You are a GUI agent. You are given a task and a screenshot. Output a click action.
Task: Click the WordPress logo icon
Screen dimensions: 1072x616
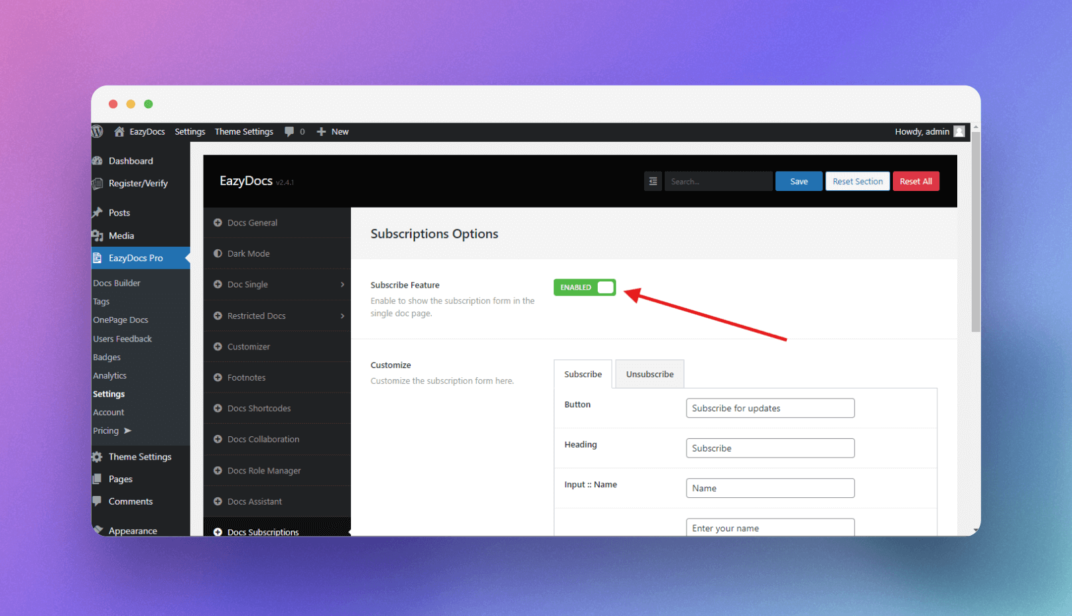[x=98, y=131]
